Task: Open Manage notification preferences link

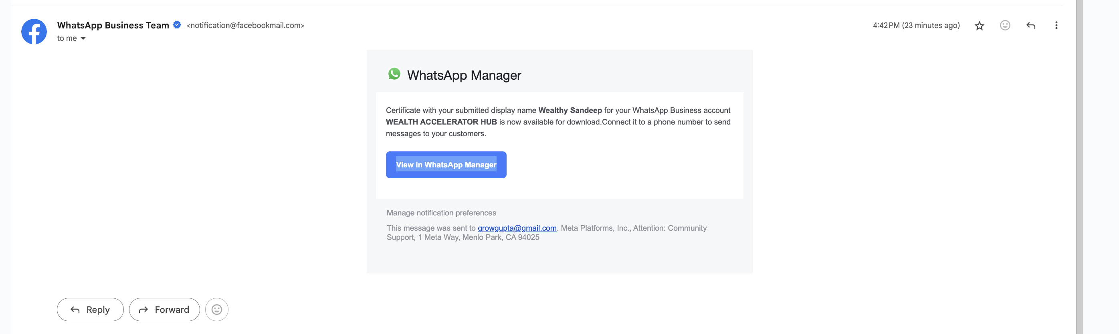Action: (x=441, y=213)
